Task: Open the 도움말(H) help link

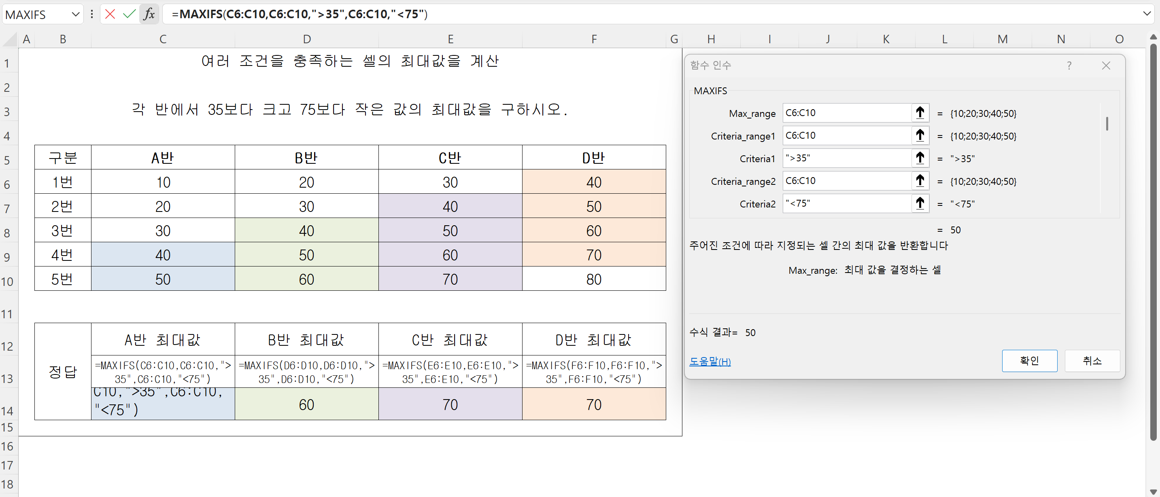Action: click(x=710, y=361)
